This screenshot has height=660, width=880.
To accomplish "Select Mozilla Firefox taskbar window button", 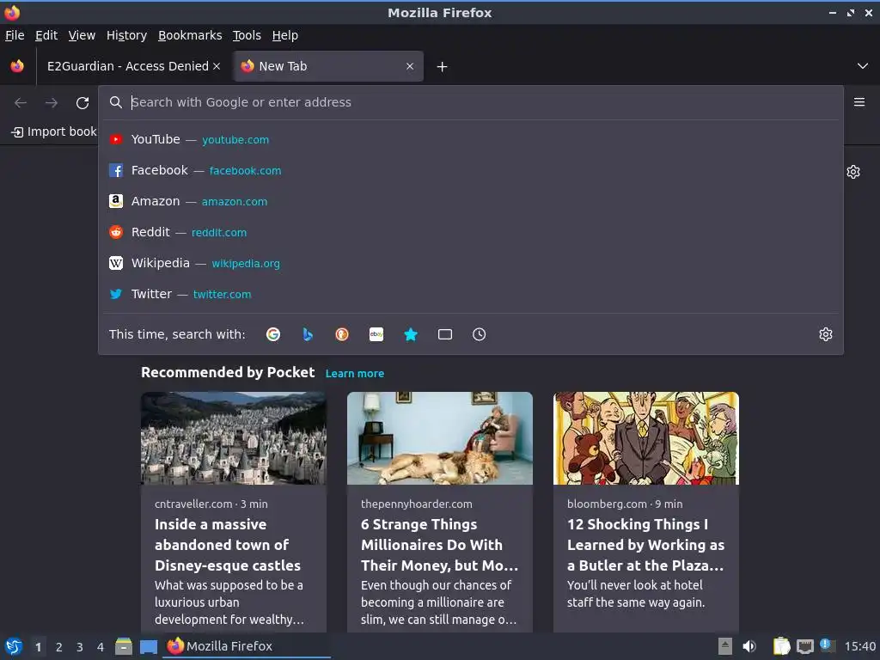I will click(247, 646).
